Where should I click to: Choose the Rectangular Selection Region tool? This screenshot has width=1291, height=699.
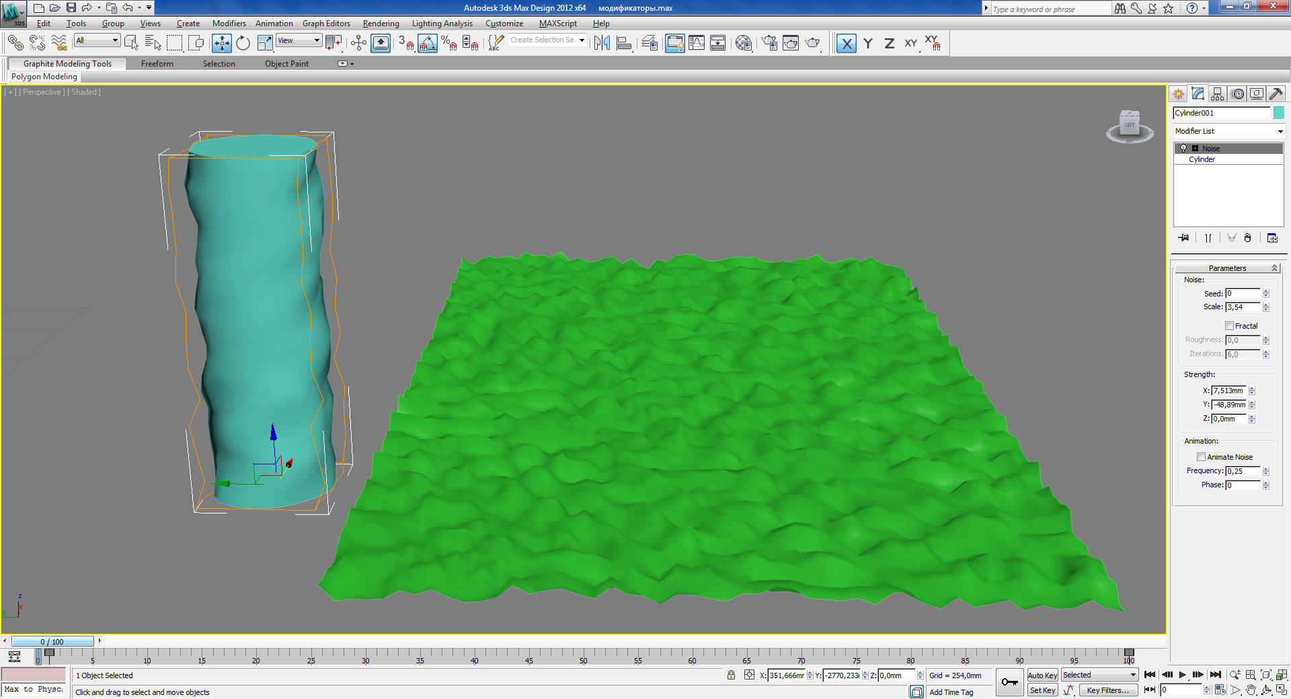tap(174, 43)
